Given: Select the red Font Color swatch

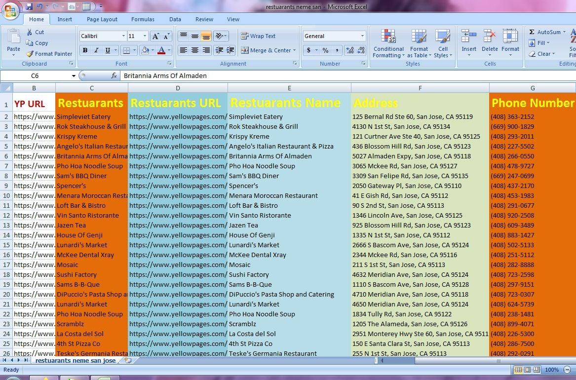Looking at the screenshot, I should (x=162, y=50).
